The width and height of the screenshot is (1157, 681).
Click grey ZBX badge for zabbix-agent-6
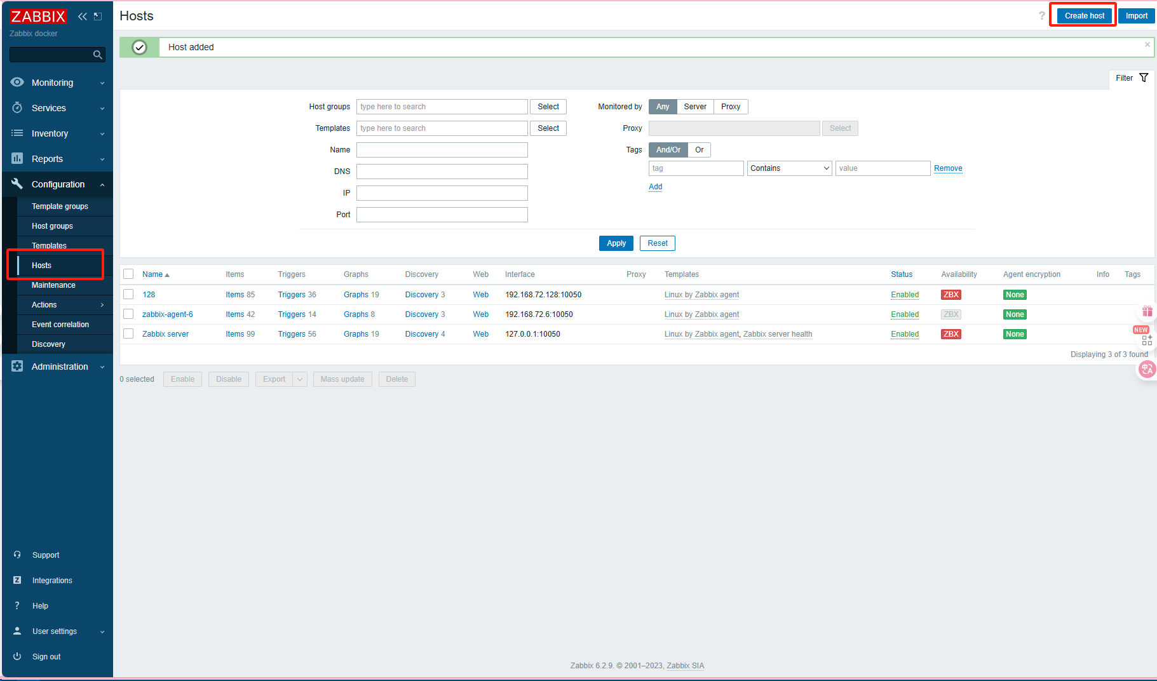(951, 314)
